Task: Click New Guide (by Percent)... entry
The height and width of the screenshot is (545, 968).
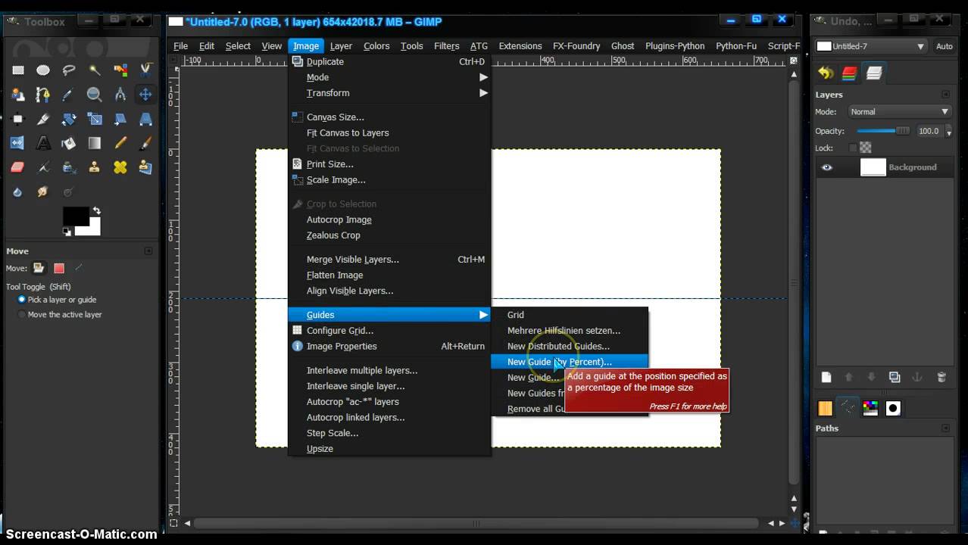Action: tap(570, 362)
